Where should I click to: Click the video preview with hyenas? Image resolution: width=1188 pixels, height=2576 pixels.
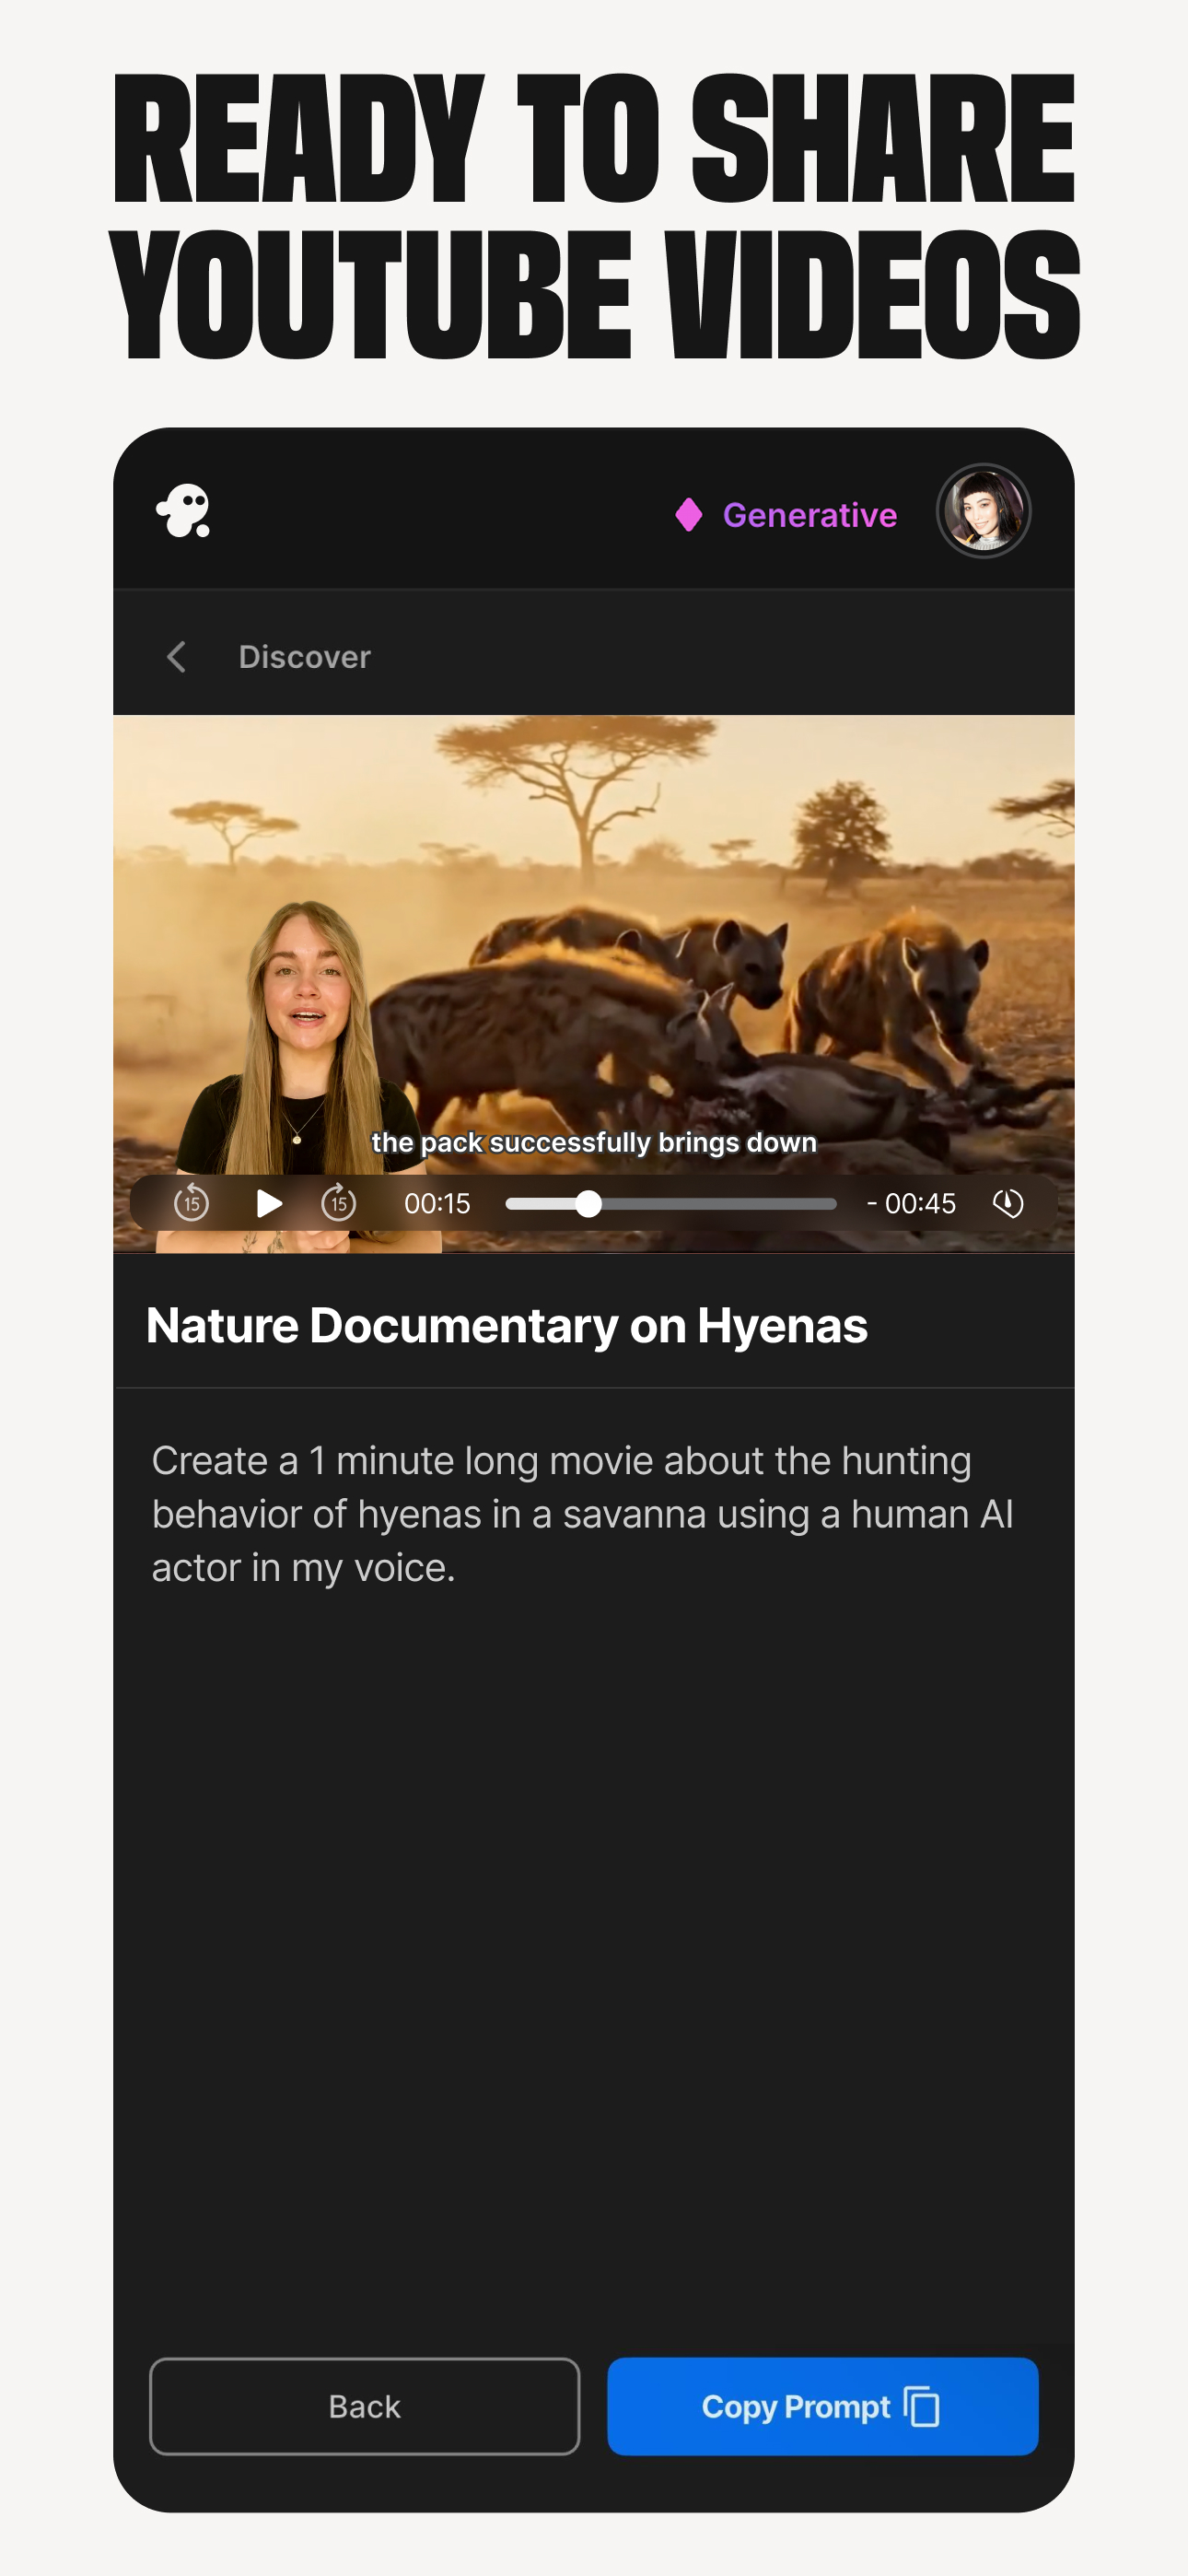point(594,983)
